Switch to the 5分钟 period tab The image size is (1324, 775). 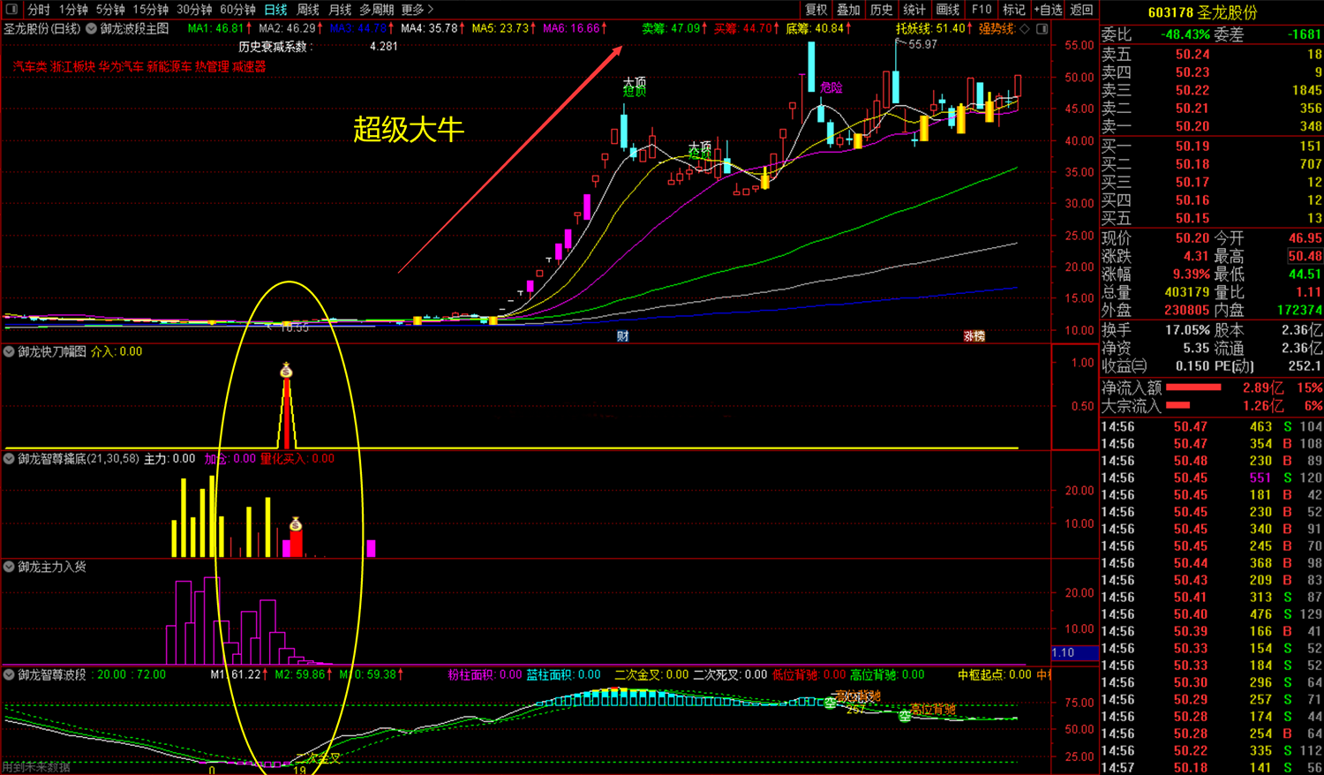110,10
